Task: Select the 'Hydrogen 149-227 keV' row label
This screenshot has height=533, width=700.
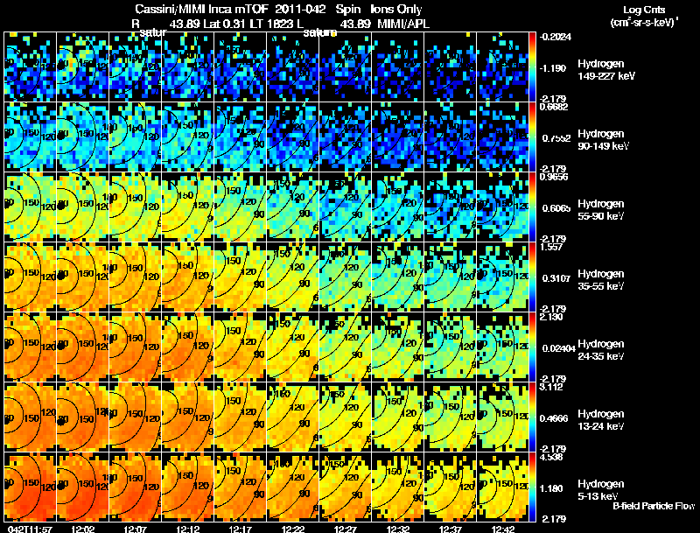Action: [x=606, y=70]
